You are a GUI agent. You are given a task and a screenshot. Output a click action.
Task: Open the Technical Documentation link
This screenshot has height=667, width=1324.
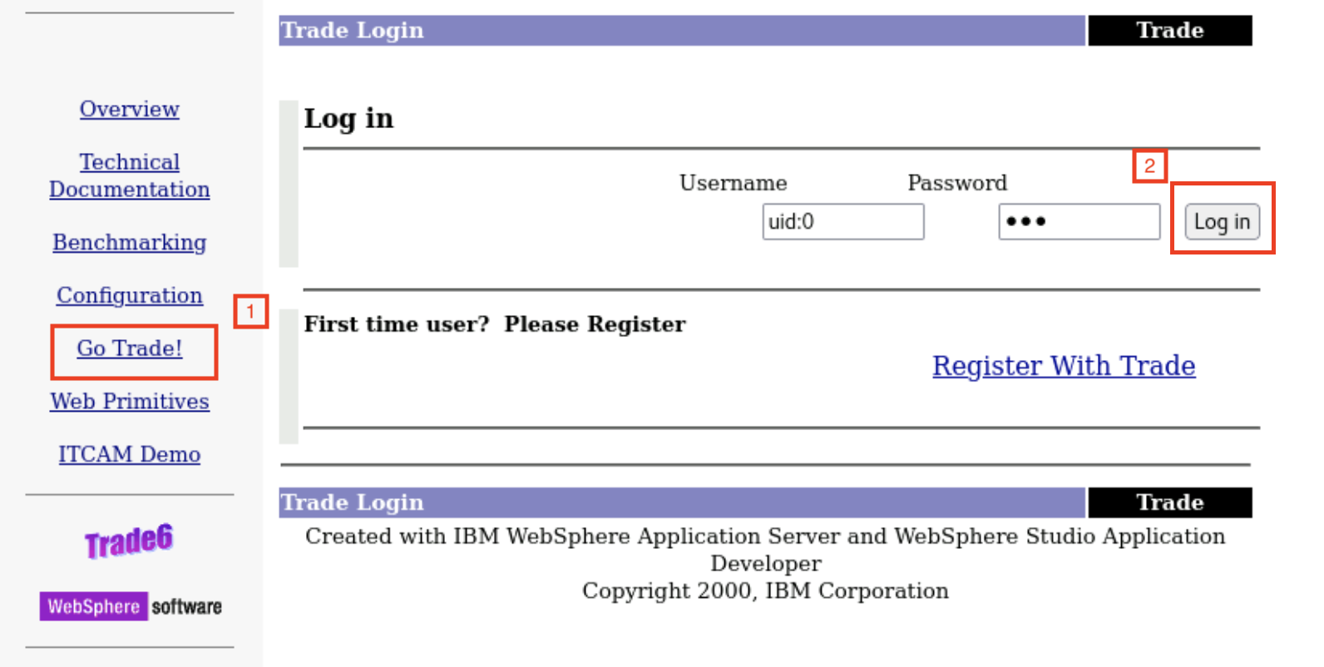click(x=129, y=175)
